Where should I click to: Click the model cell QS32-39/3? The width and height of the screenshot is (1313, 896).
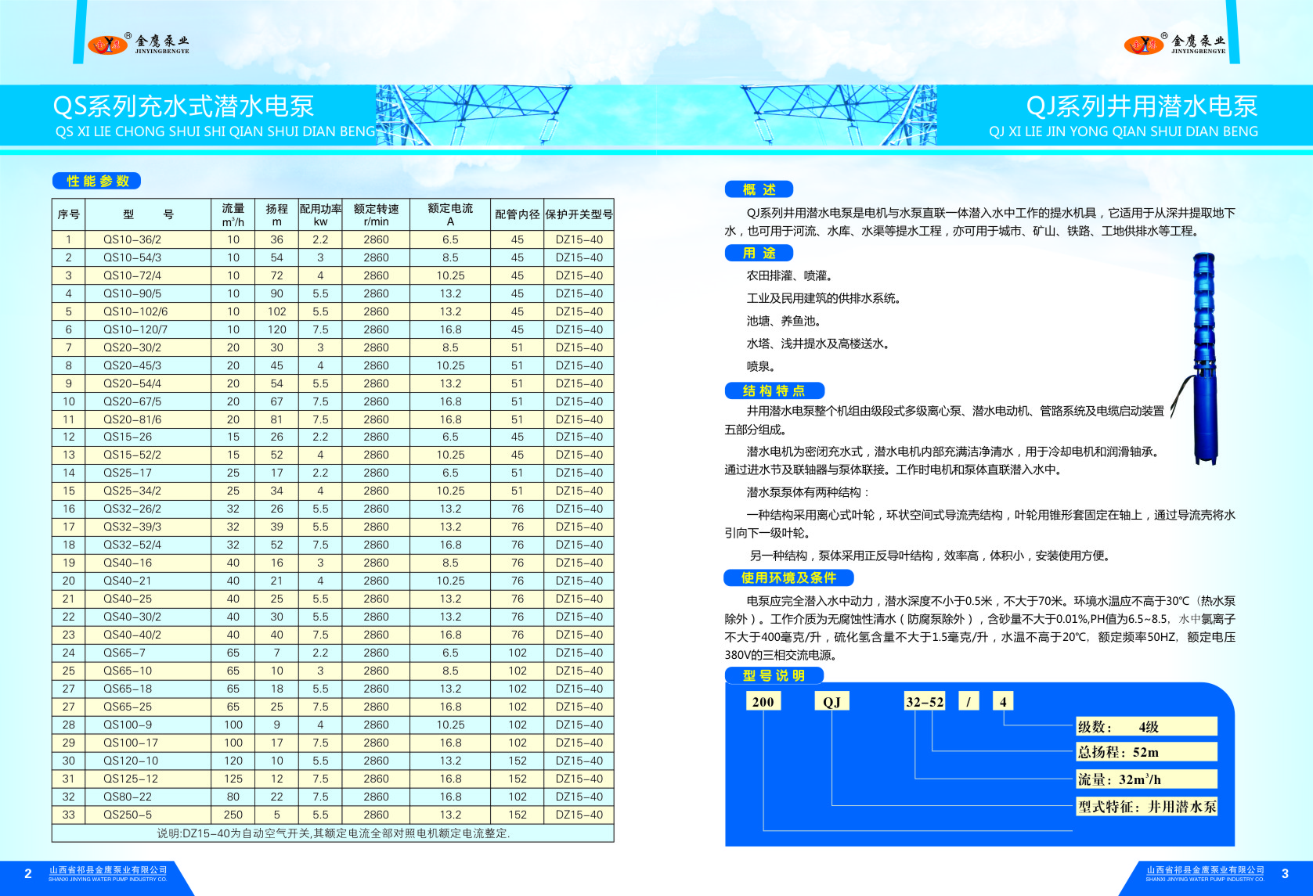pos(148,527)
